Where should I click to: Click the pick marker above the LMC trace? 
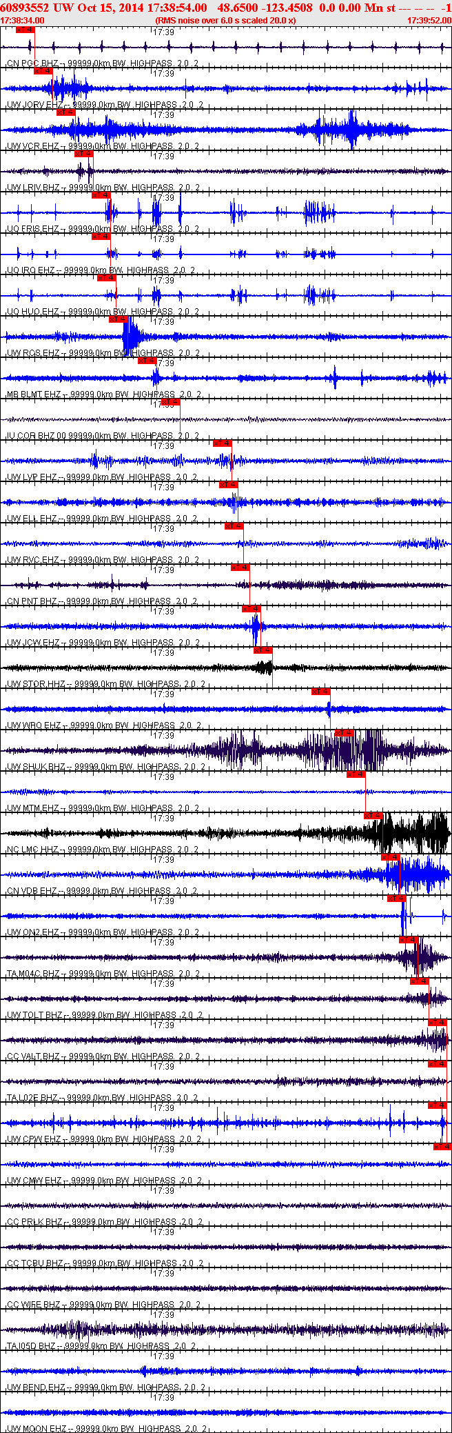[x=373, y=816]
